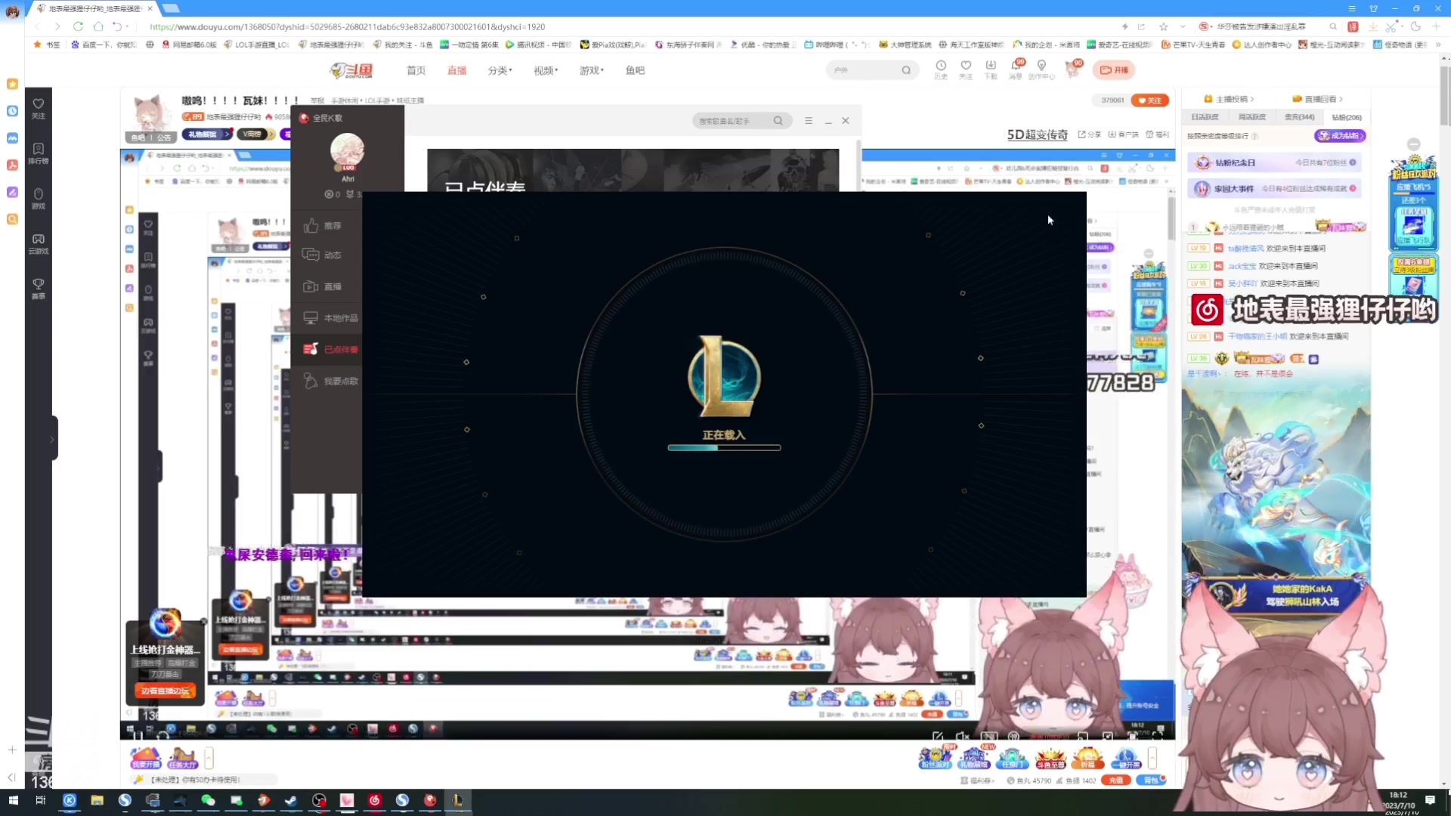Open 历史 watch history icon

(x=941, y=69)
